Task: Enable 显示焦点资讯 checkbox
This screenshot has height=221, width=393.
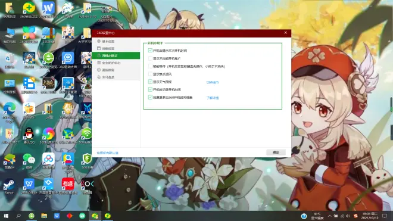Action: 150,74
